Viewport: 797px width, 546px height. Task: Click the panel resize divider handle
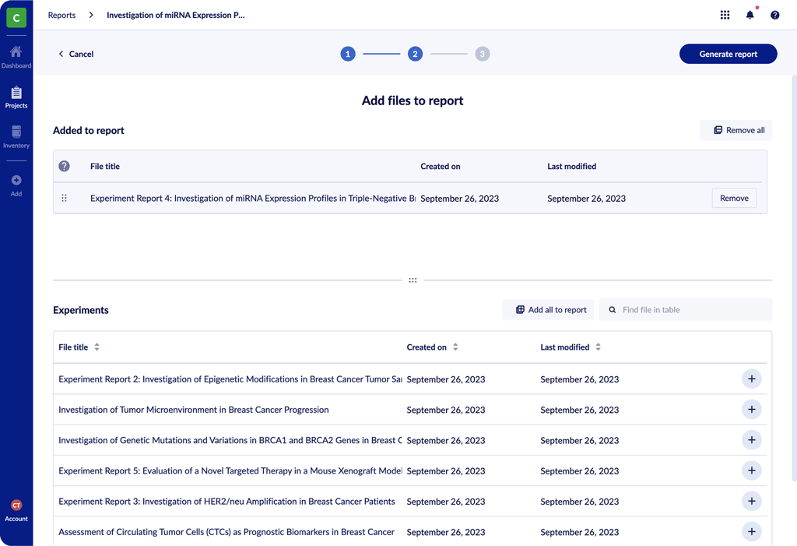pyautogui.click(x=413, y=280)
